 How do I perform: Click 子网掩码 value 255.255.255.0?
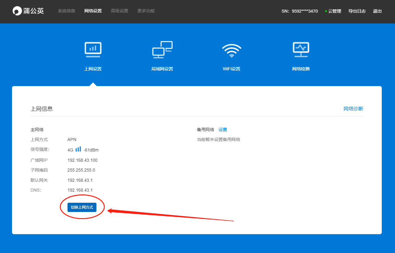81,170
